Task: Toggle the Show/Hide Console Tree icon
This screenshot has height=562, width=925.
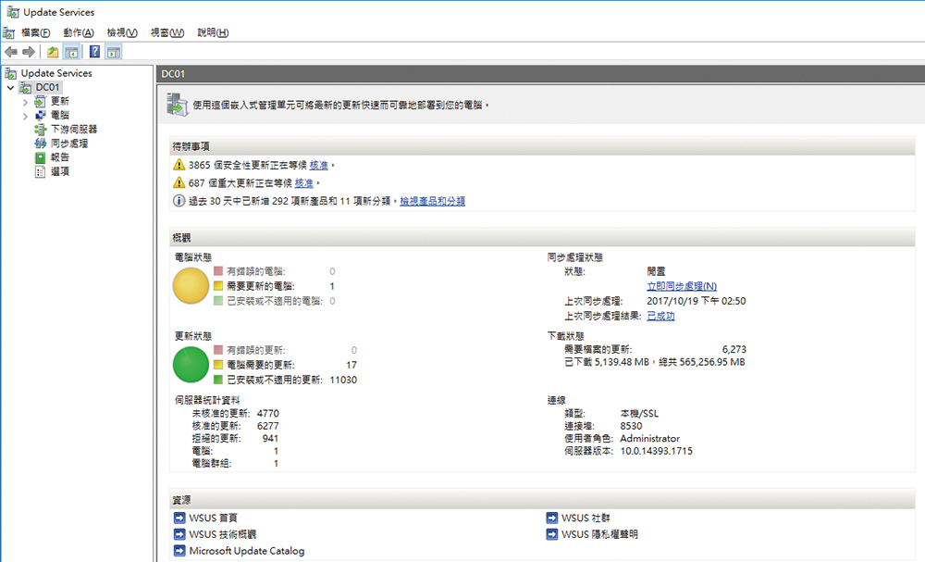Action: point(71,52)
